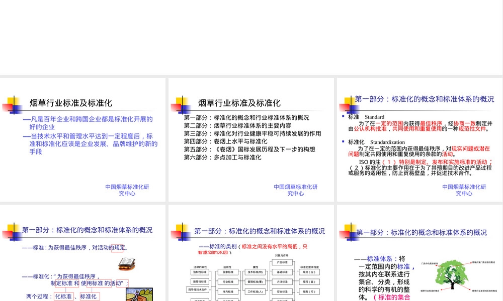Screen dimensions: 503x301
Task: Open the slide listing six outline parts
Action: pos(251,140)
